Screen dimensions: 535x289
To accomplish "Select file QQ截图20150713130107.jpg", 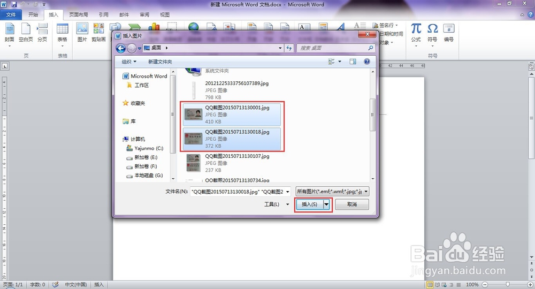I will (x=232, y=163).
